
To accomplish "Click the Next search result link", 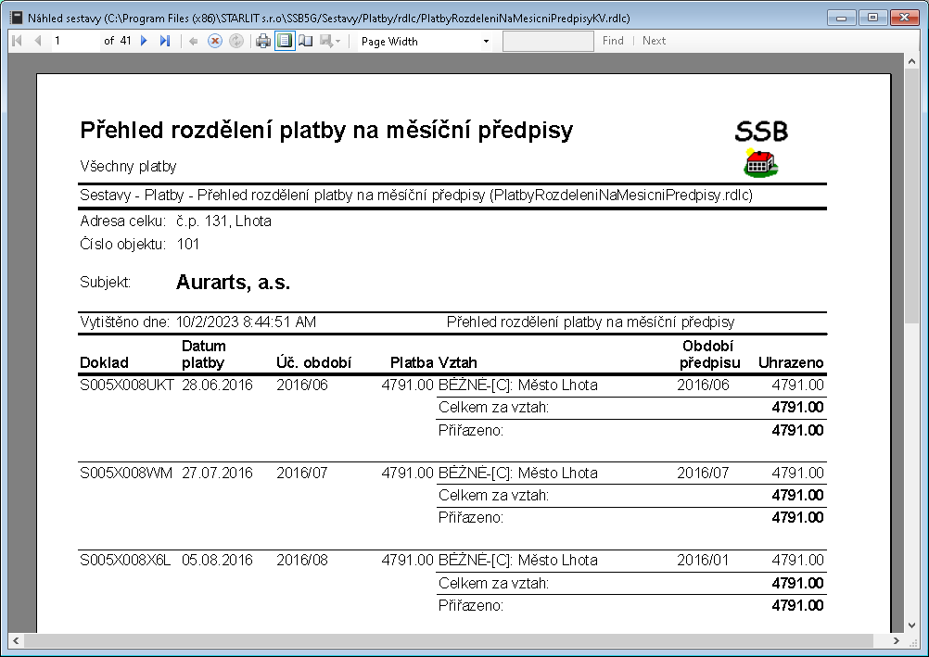I will [x=654, y=41].
